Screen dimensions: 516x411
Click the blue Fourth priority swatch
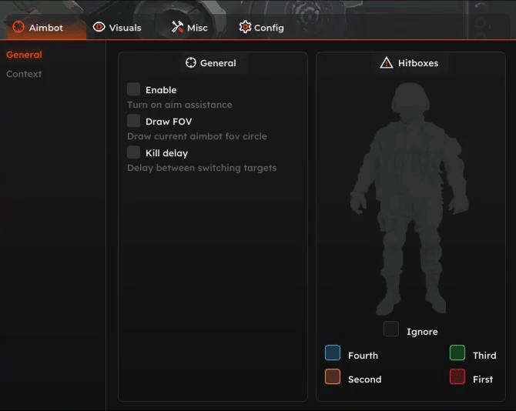pyautogui.click(x=333, y=353)
